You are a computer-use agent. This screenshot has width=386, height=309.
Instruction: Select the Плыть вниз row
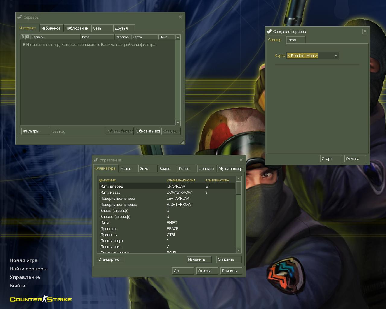coord(167,247)
